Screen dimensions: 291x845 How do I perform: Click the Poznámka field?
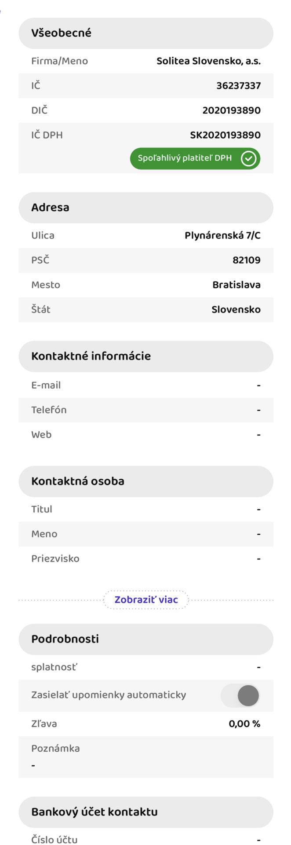(145, 757)
